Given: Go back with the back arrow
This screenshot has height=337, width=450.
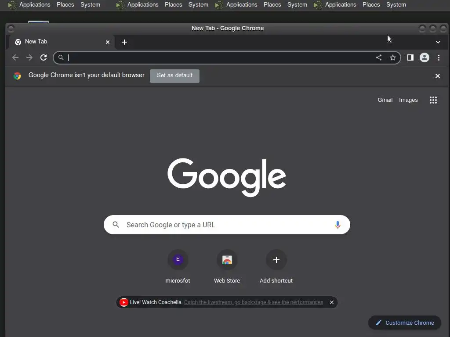Looking at the screenshot, I should point(15,57).
